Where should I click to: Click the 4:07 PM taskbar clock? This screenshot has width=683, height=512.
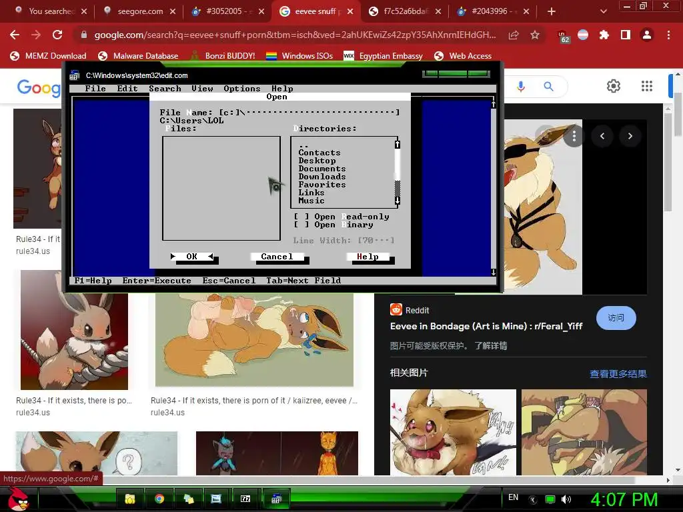tap(624, 499)
